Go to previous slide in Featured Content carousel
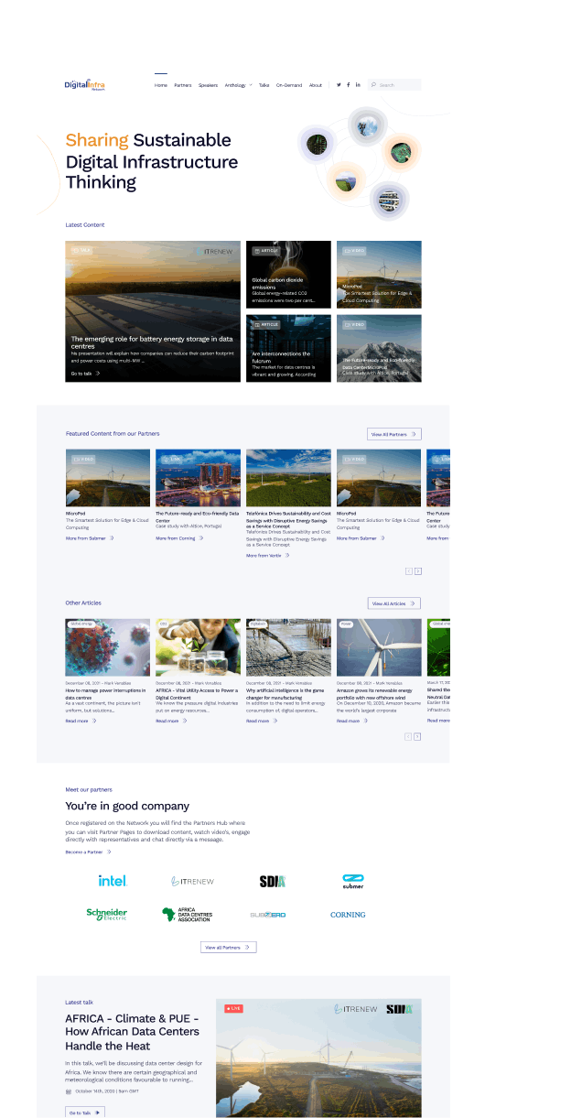Screen dimensions: 571x1118 [409, 571]
